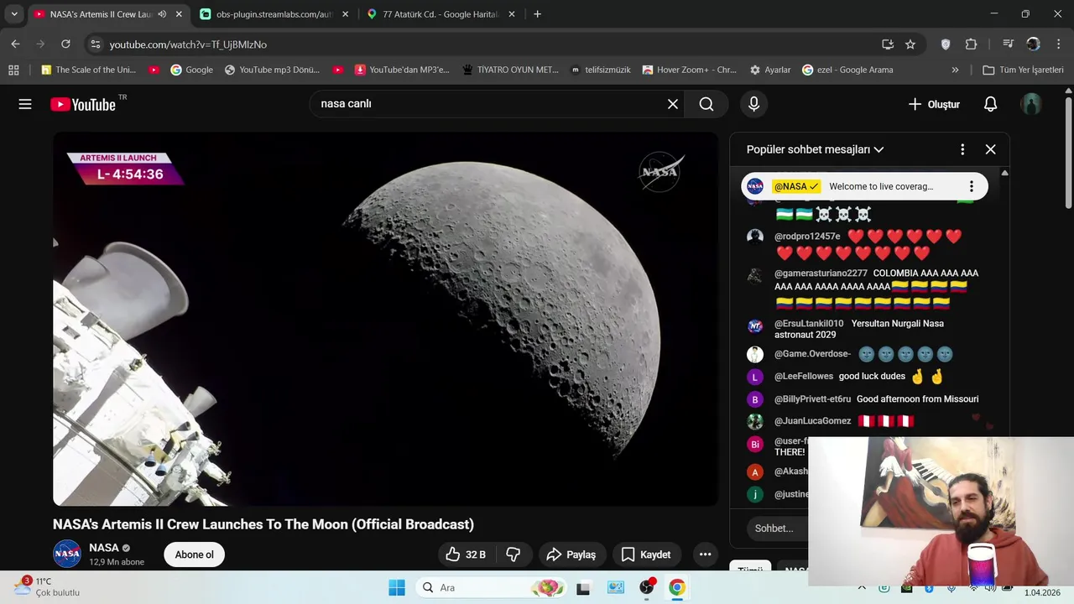Open the Ayarlar bookmark

pyautogui.click(x=769, y=70)
